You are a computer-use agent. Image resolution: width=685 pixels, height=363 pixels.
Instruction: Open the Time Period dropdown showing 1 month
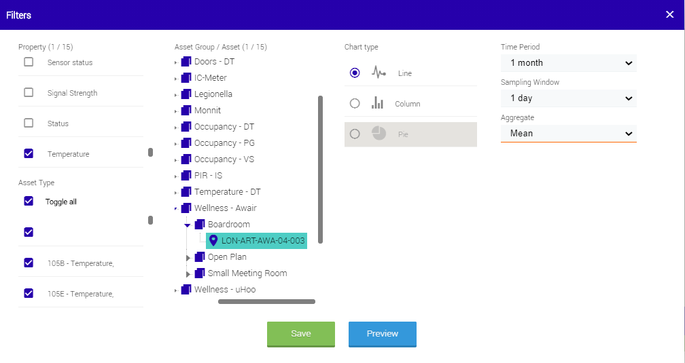pos(568,63)
